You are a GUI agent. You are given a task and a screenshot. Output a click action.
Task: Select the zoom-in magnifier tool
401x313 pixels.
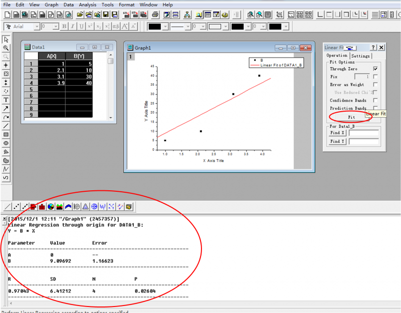click(x=6, y=48)
